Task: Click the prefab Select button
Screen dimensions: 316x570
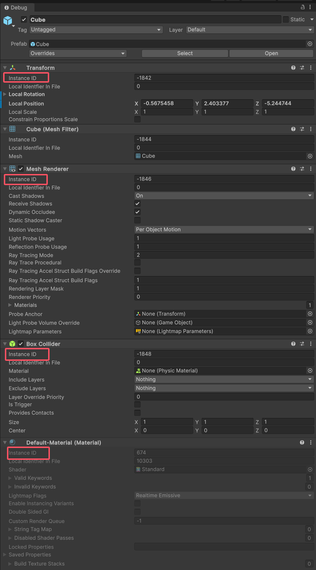Action: point(185,53)
